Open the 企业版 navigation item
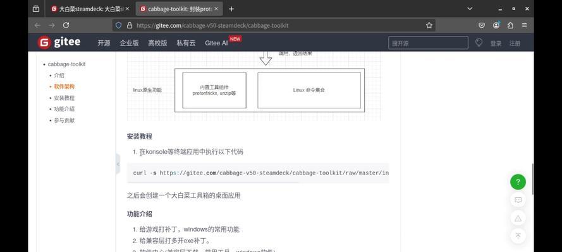Image resolution: width=562 pixels, height=252 pixels. click(x=130, y=43)
